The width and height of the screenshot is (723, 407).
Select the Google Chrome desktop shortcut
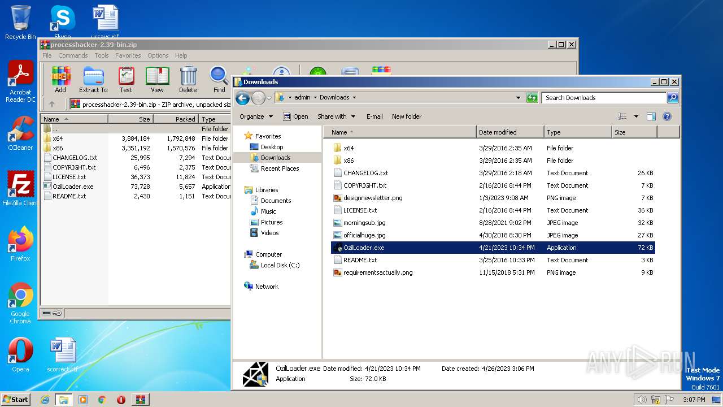coord(20,304)
